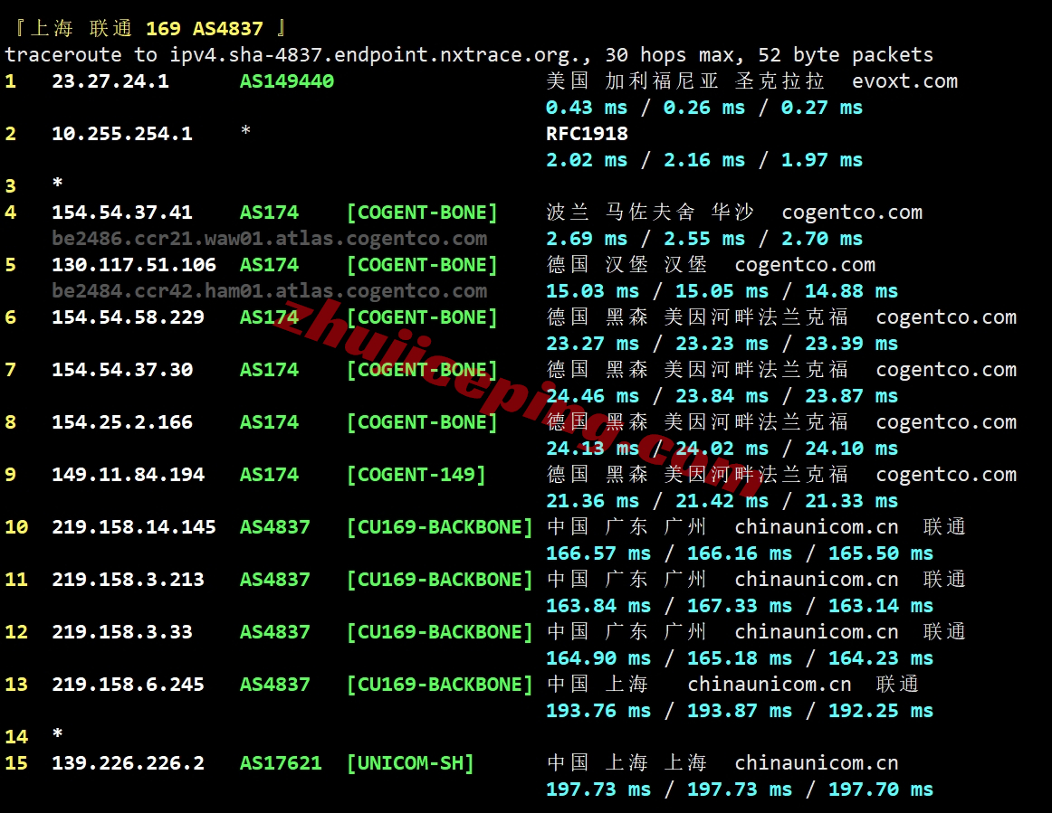Viewport: 1052px width, 813px height.
Task: Click the network tag '[COGENT-149]'
Action: [x=416, y=475]
